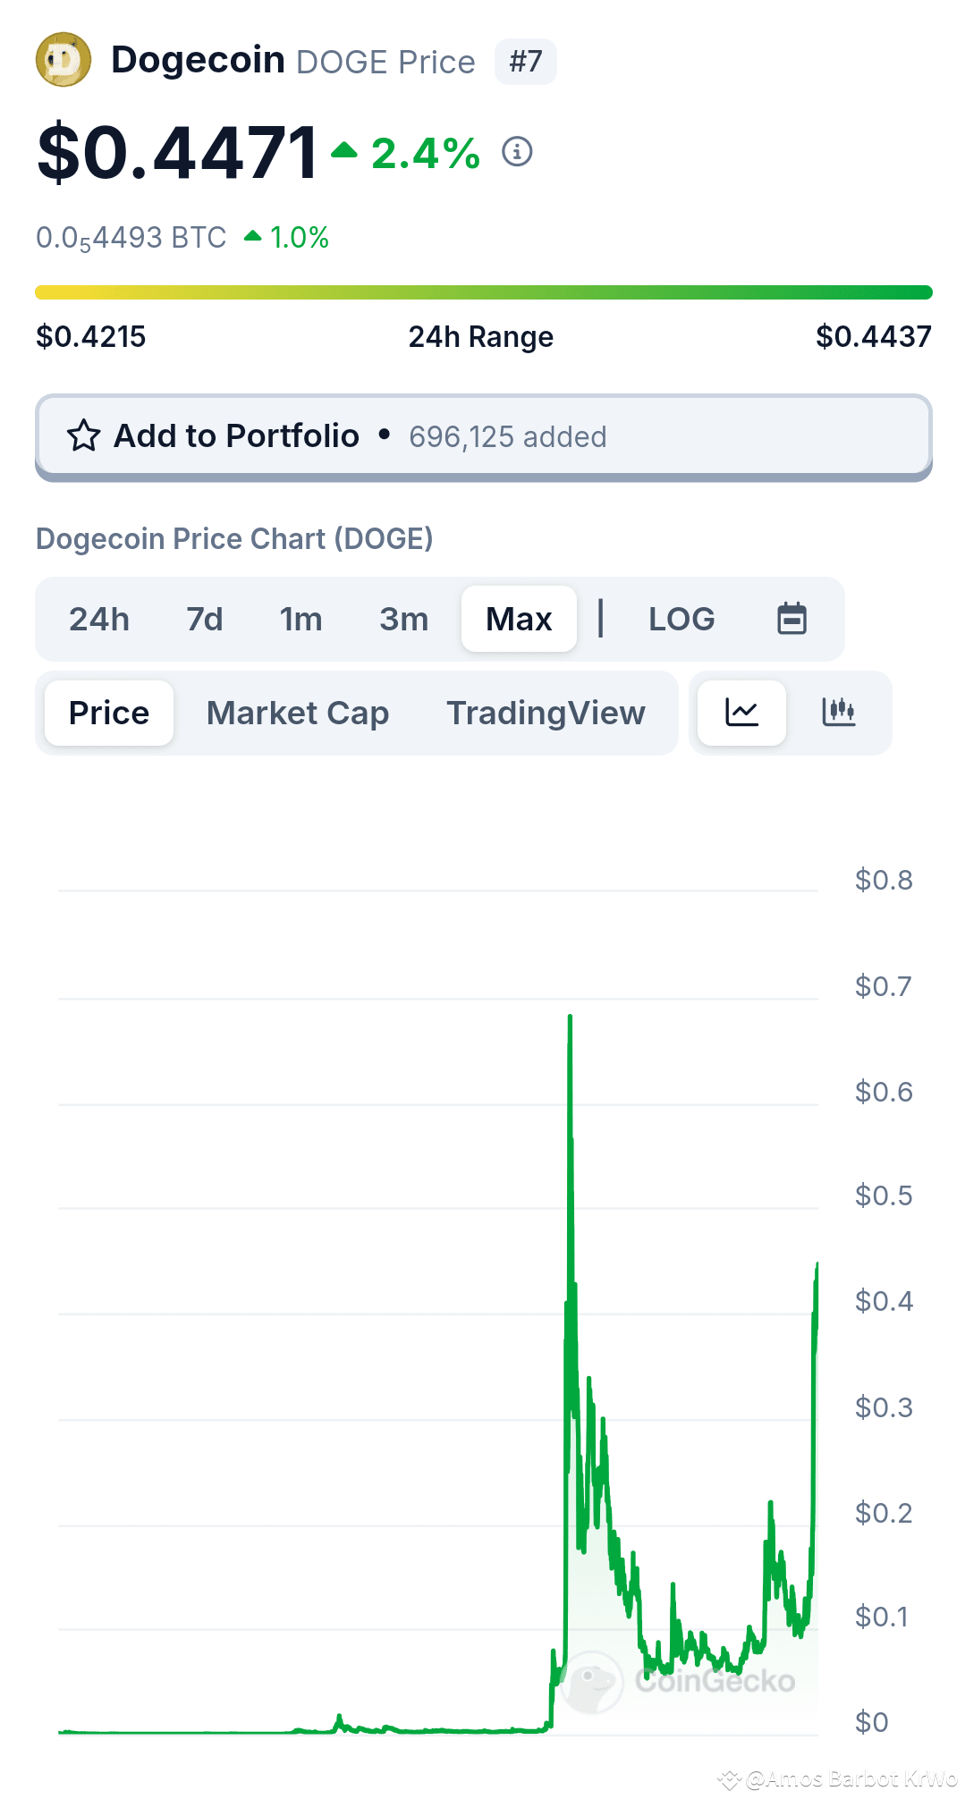This screenshot has height=1799, width=965.
Task: Select the 3m time range
Action: (x=403, y=619)
